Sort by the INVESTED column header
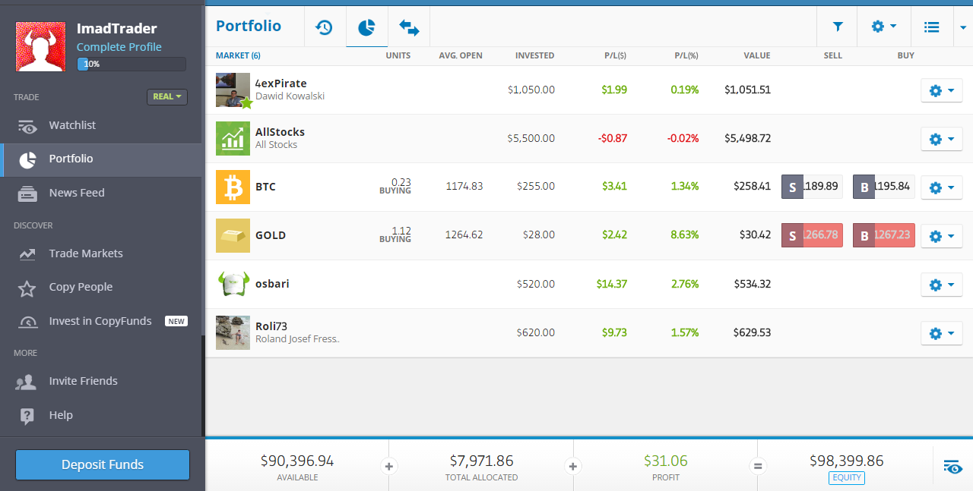 pos(534,55)
